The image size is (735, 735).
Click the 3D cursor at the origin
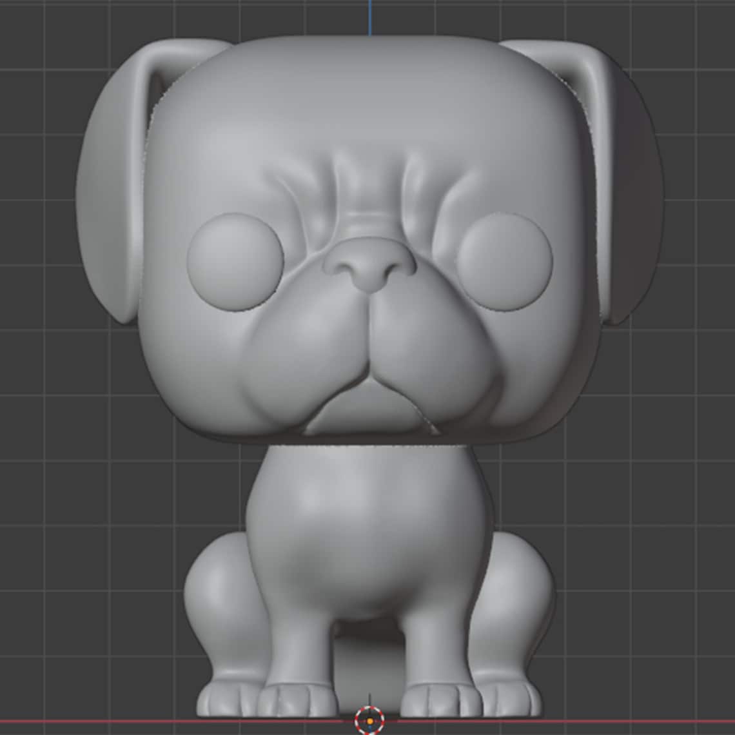pos(370,720)
